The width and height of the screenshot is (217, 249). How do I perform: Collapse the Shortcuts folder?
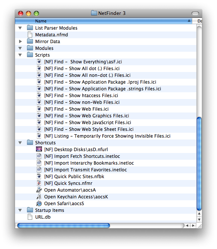20,143
